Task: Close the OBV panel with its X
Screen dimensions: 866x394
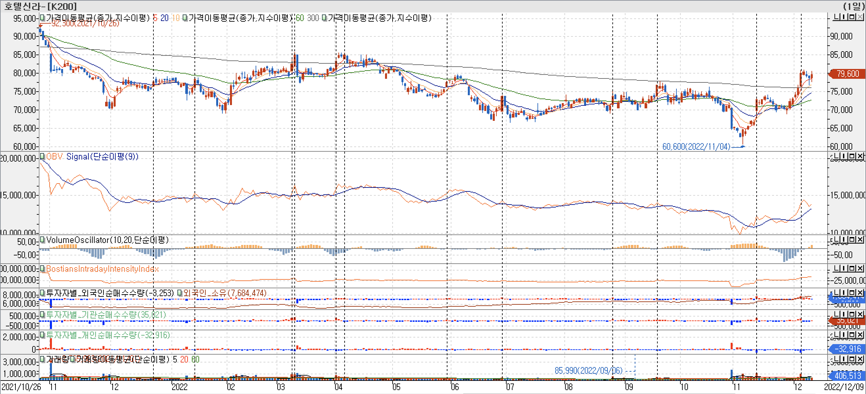Action: (860, 156)
